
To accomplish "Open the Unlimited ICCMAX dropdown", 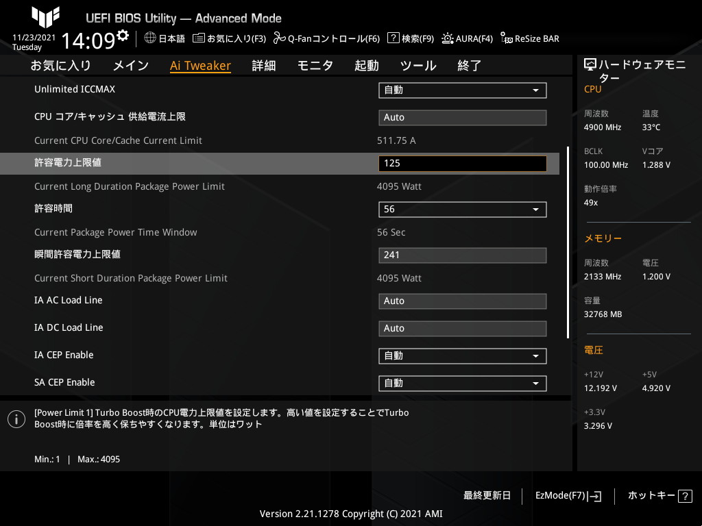I will (463, 90).
